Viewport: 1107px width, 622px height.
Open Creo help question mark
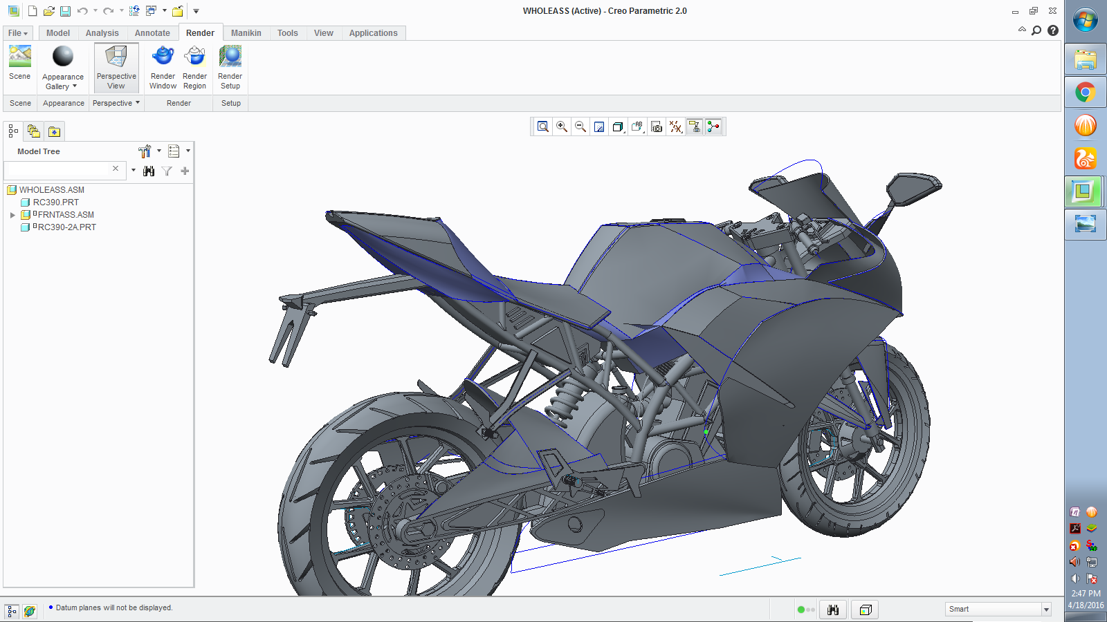[1053, 30]
